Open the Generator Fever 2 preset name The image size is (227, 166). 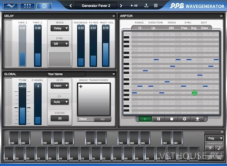pyautogui.click(x=96, y=6)
